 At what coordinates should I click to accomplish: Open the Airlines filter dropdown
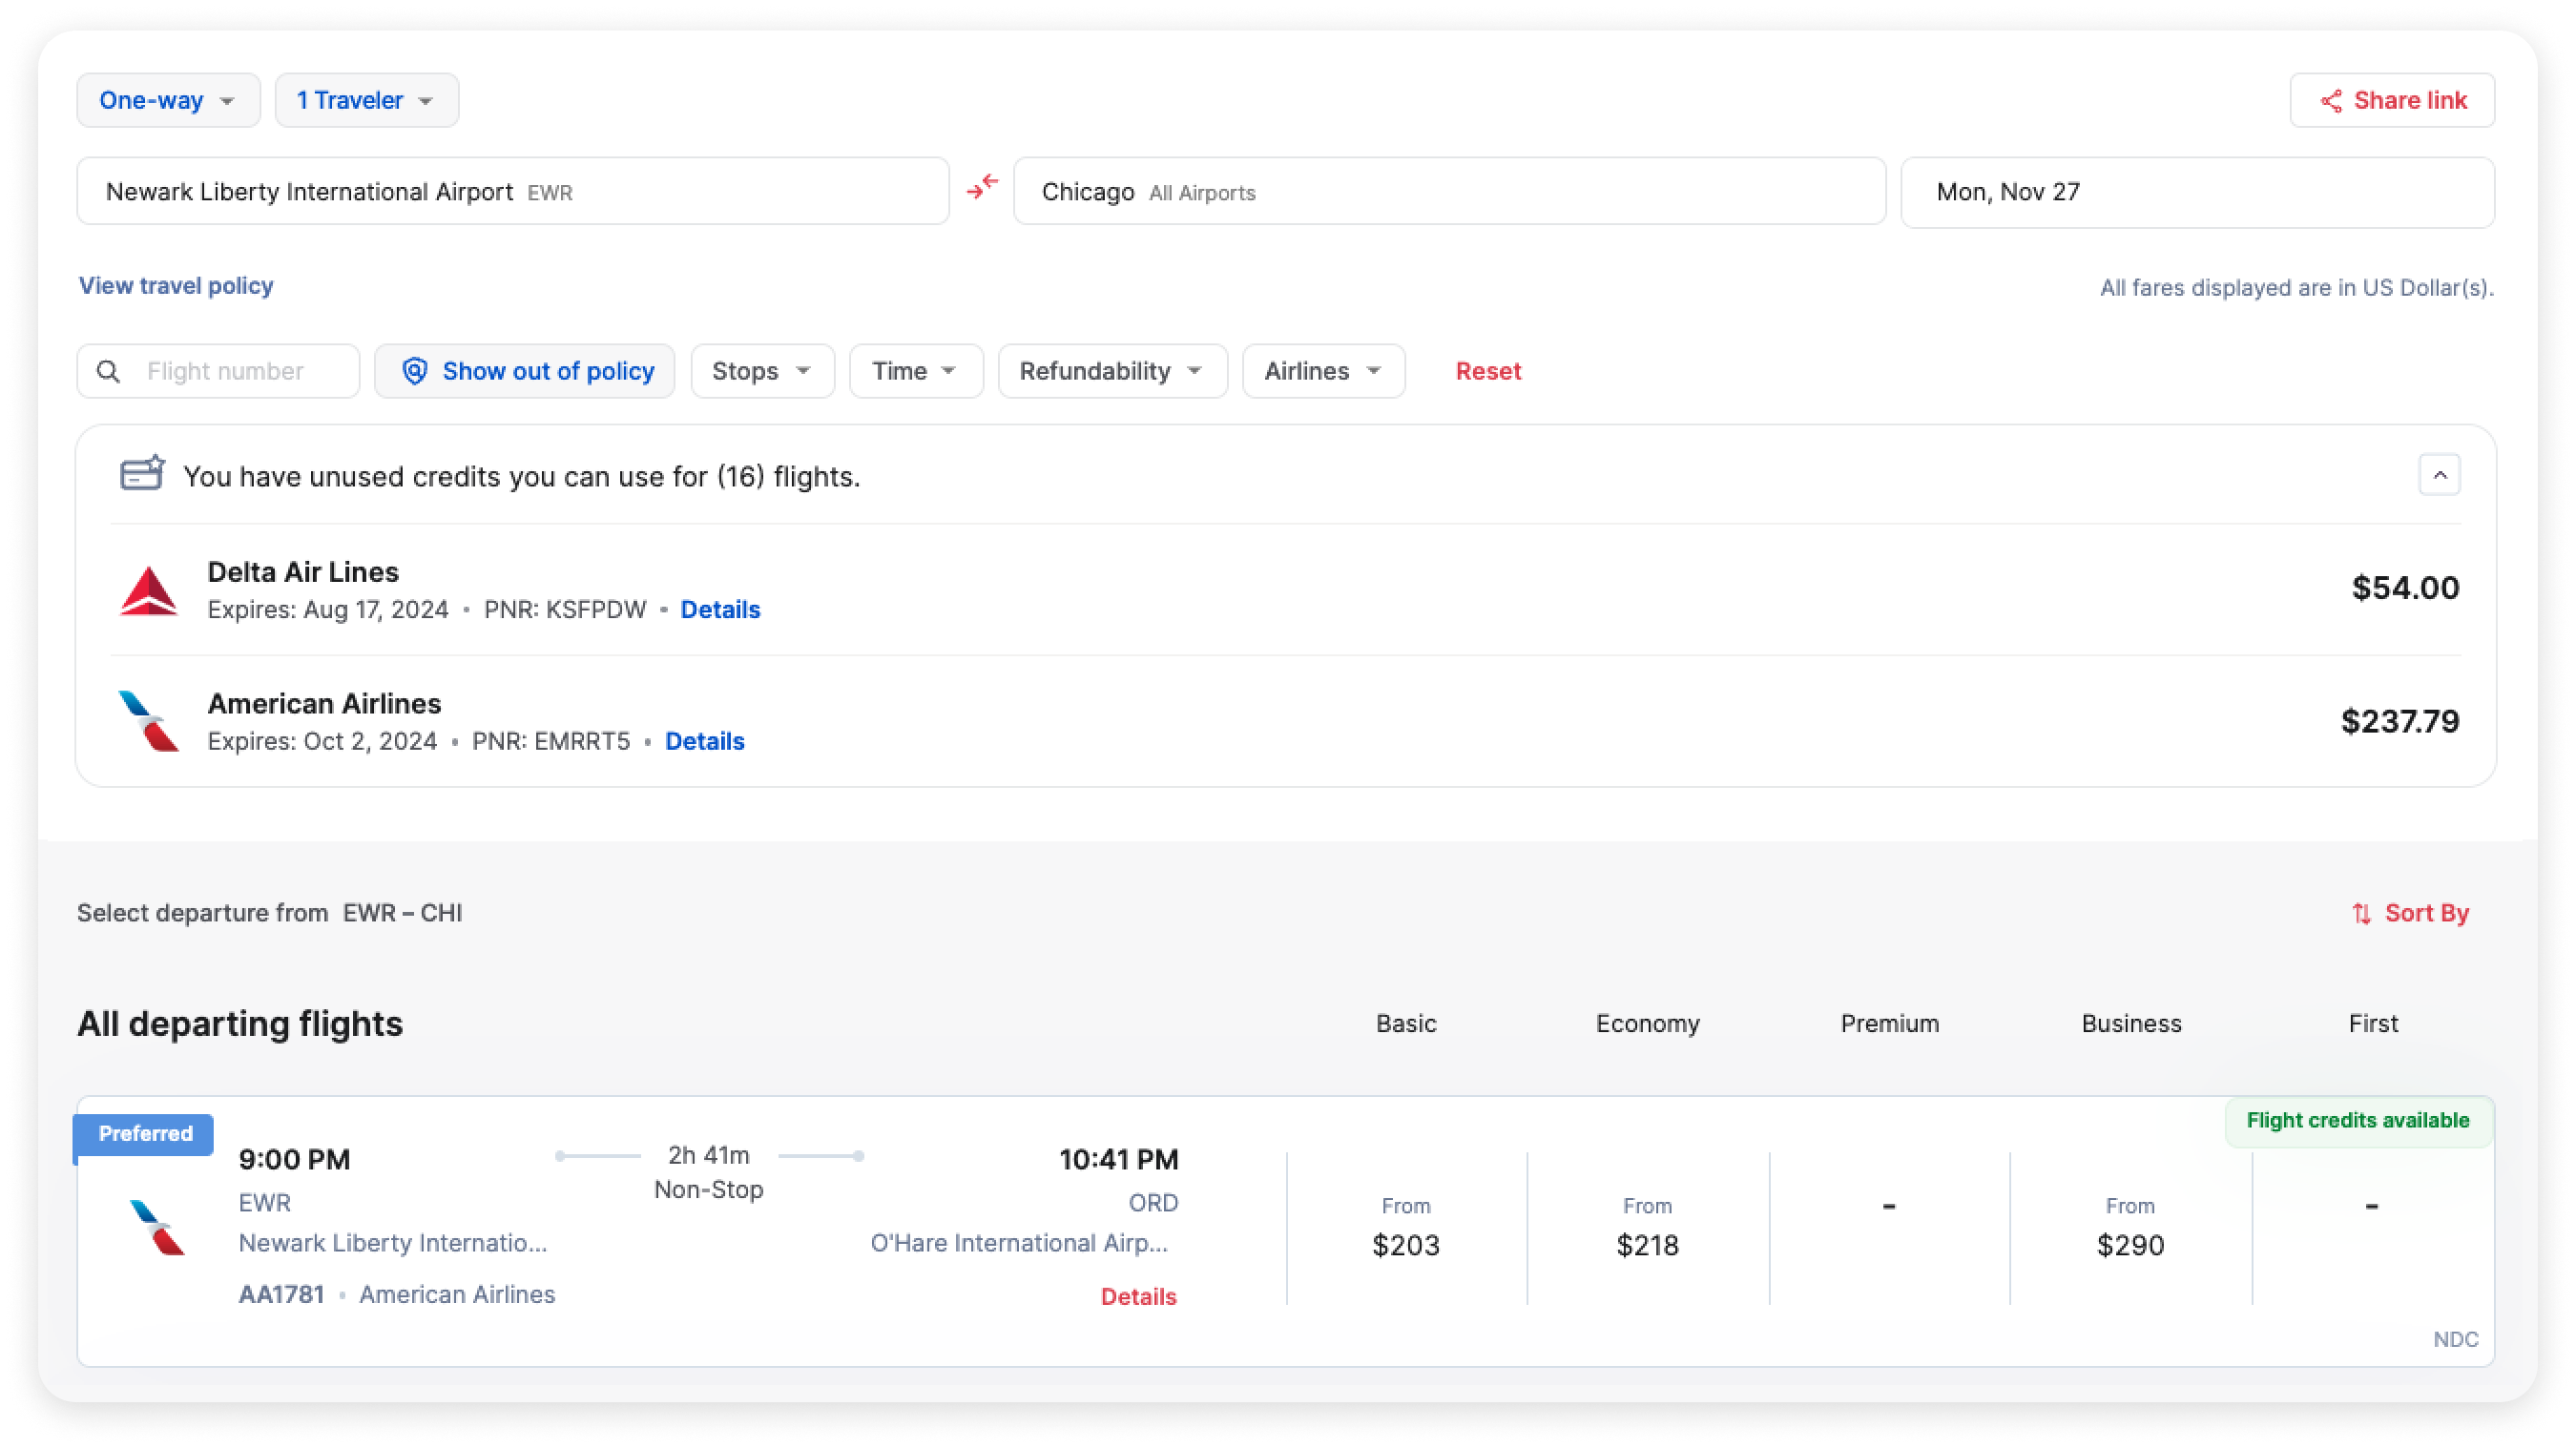point(1322,372)
